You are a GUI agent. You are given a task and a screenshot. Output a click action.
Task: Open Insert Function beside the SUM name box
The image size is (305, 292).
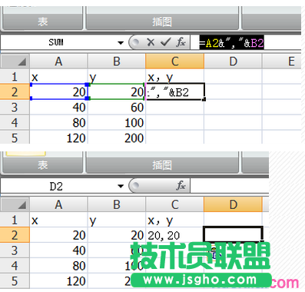pos(181,42)
